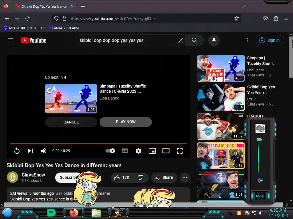
Task: Share the video
Action: 163,177
